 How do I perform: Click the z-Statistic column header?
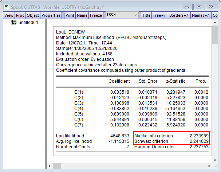(176, 81)
